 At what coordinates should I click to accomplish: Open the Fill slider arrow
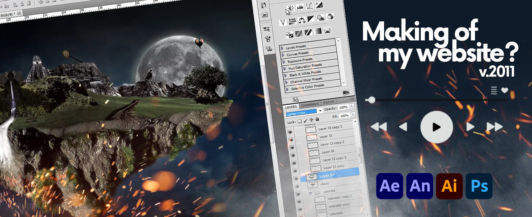[x=353, y=114]
